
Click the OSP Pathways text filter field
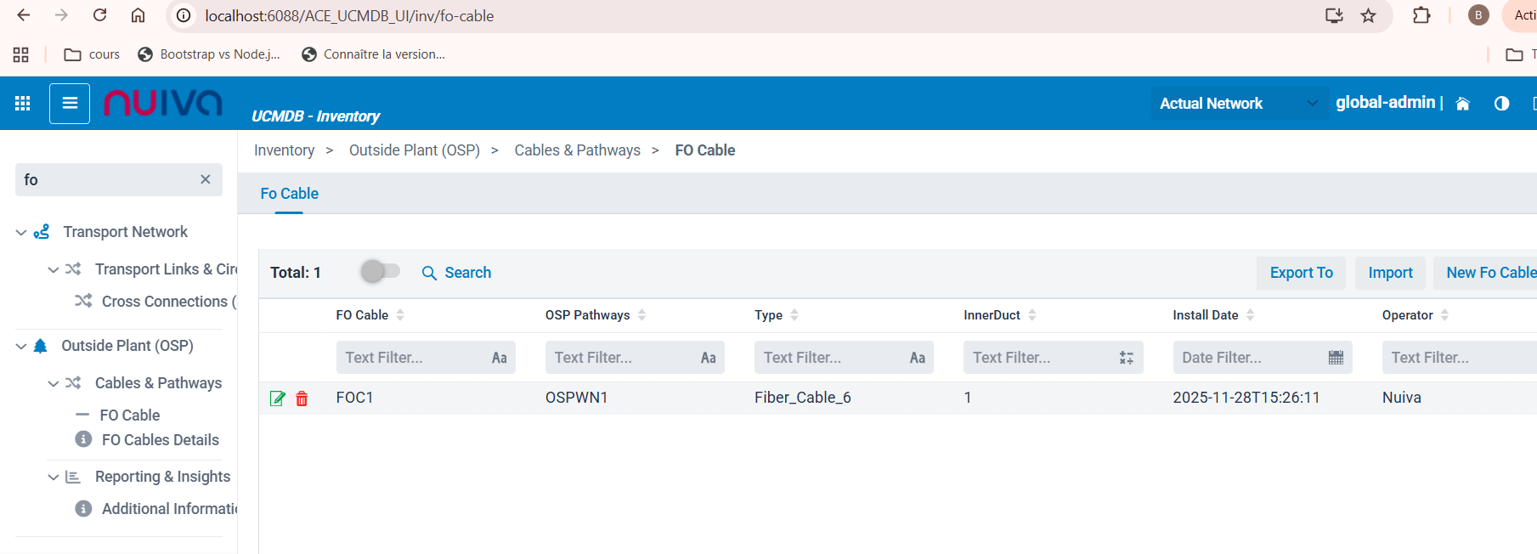point(622,358)
